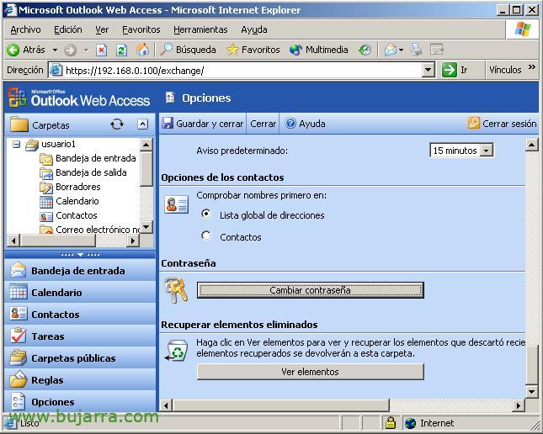Open the Favoritos menu in menu bar
Image resolution: width=543 pixels, height=434 pixels.
141,29
